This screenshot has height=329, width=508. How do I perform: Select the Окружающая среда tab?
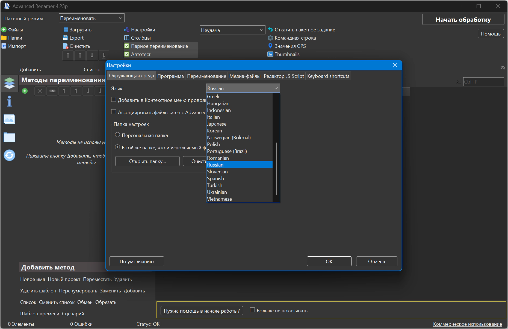point(131,76)
